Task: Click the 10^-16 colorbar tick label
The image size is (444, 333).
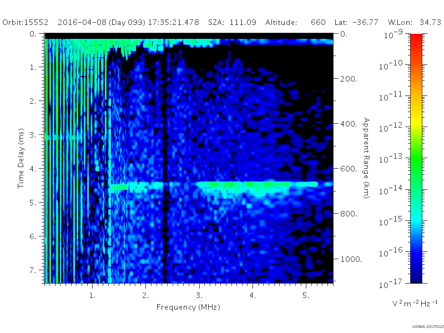Action: coord(391,252)
